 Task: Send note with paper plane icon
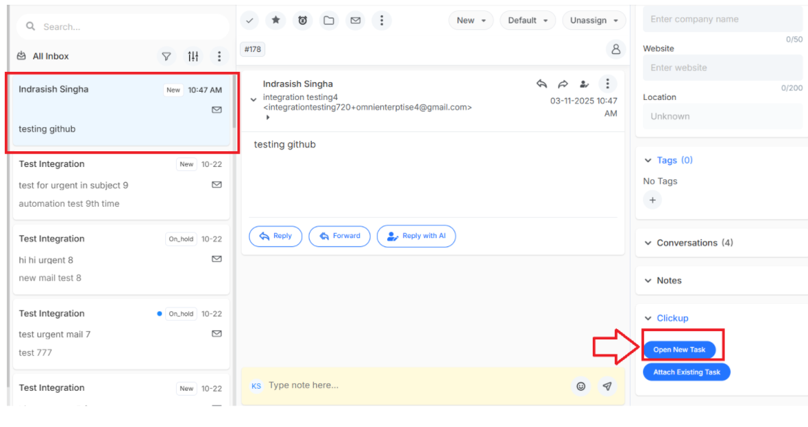coord(608,387)
